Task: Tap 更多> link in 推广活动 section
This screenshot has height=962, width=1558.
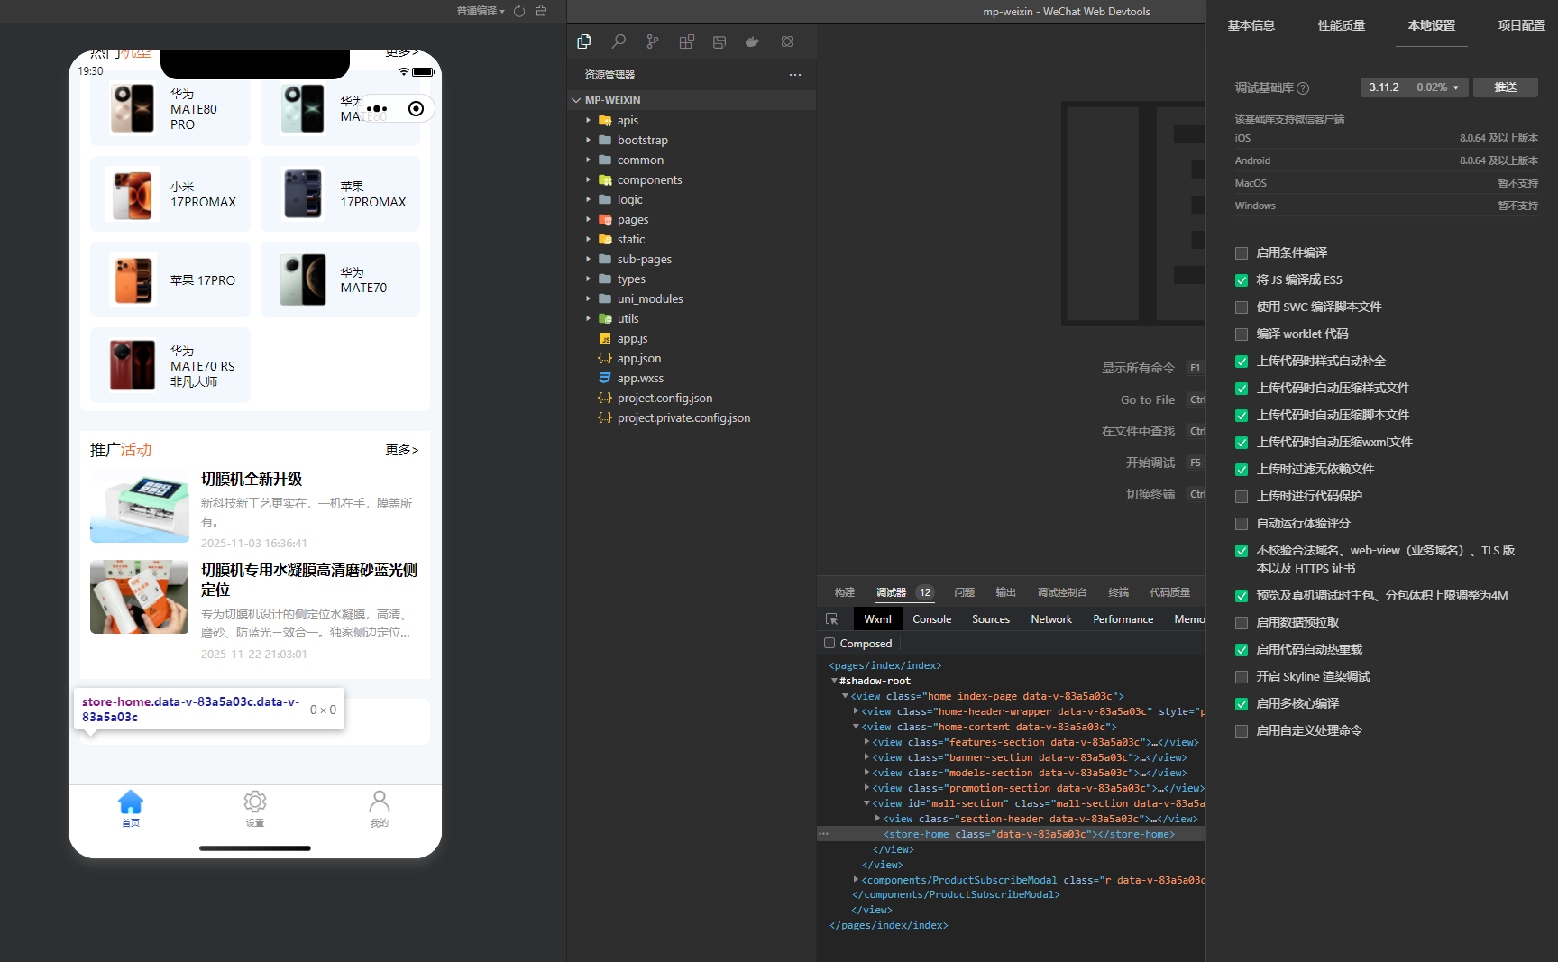Action: (402, 450)
